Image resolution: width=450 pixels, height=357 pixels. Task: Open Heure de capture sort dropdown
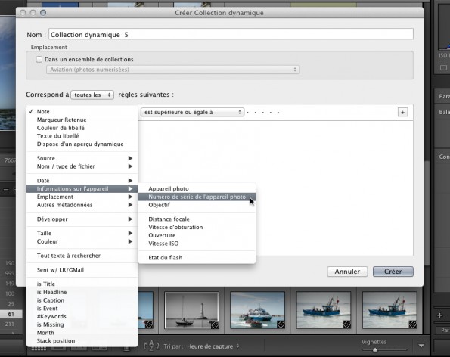[x=213, y=346]
